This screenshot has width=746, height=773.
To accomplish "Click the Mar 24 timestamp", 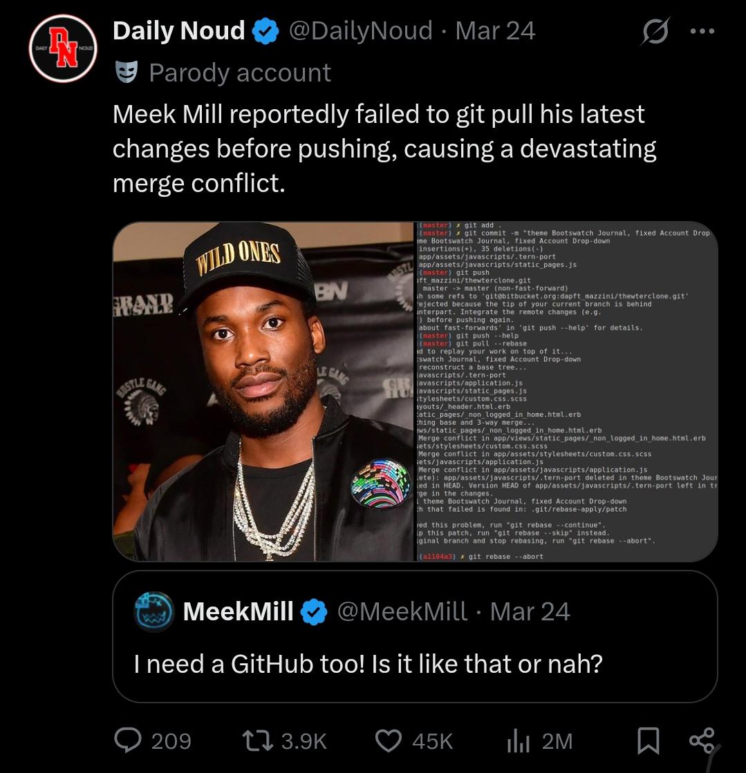I will [493, 30].
